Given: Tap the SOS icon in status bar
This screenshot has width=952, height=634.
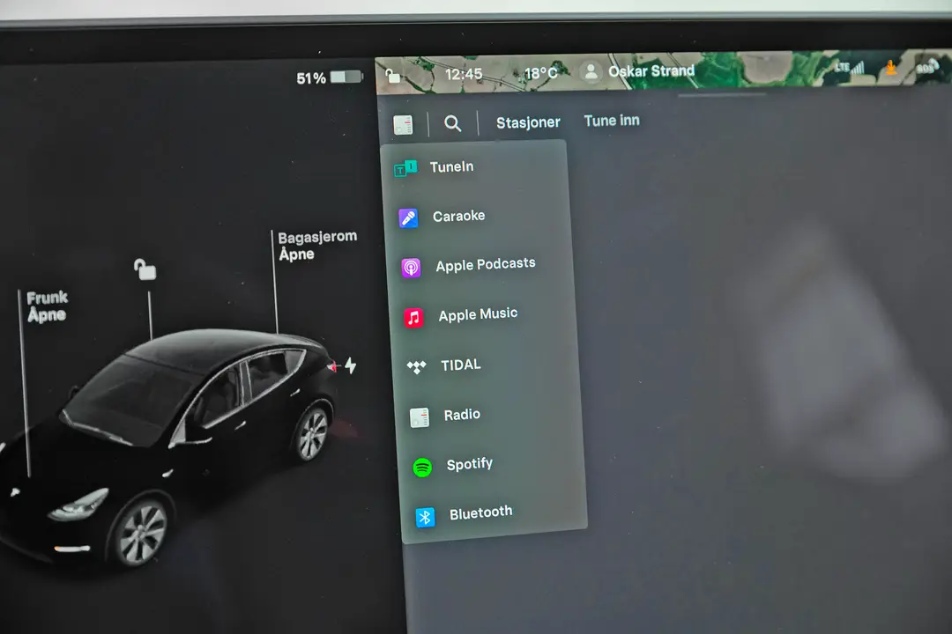Looking at the screenshot, I should pyautogui.click(x=926, y=67).
